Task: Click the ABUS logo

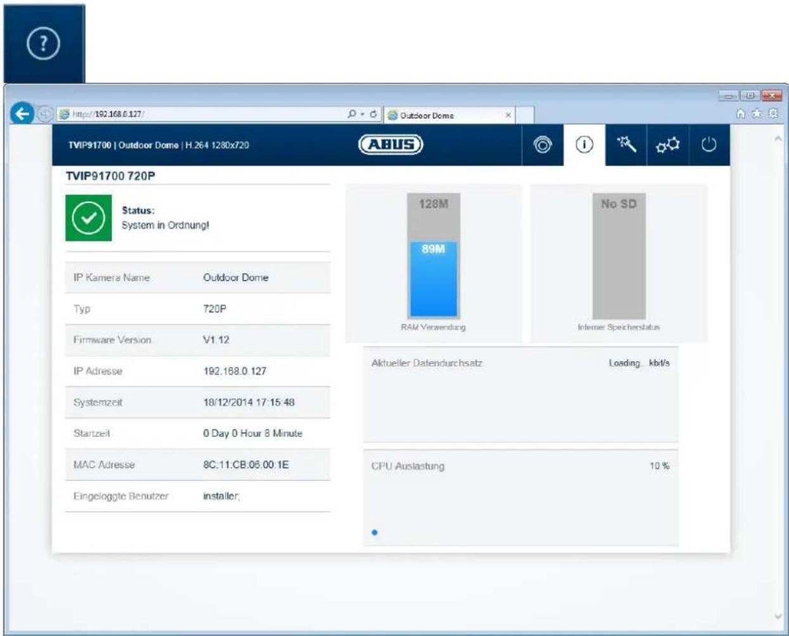Action: (391, 145)
